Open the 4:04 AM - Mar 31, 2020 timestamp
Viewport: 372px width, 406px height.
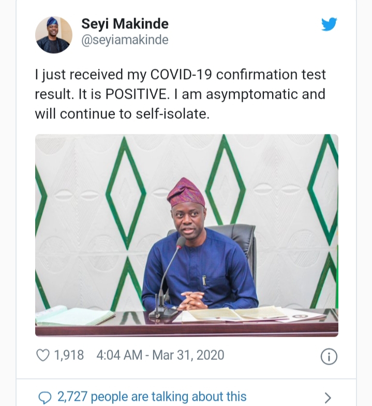(160, 355)
